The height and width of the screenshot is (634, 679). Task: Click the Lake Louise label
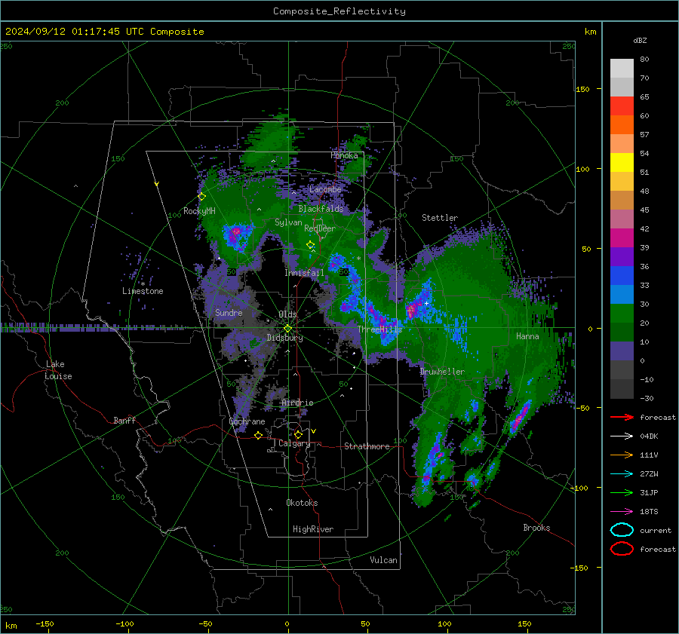coord(58,370)
